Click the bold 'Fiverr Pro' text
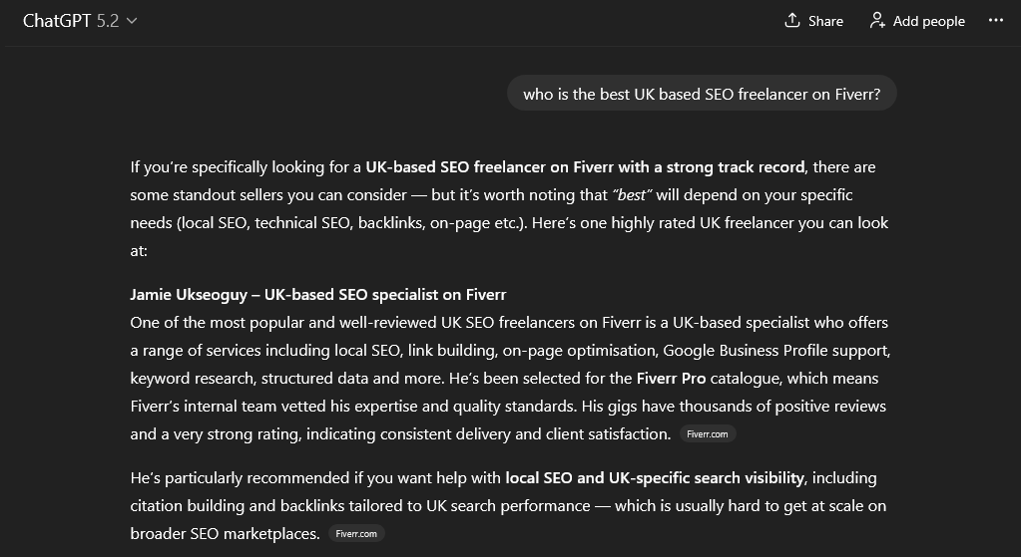The height and width of the screenshot is (557, 1021). tap(671, 379)
